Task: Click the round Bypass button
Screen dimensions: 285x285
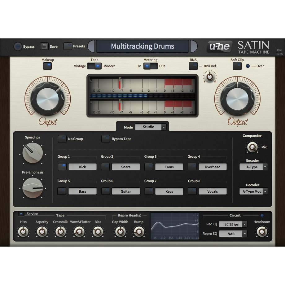Action: coord(18,46)
